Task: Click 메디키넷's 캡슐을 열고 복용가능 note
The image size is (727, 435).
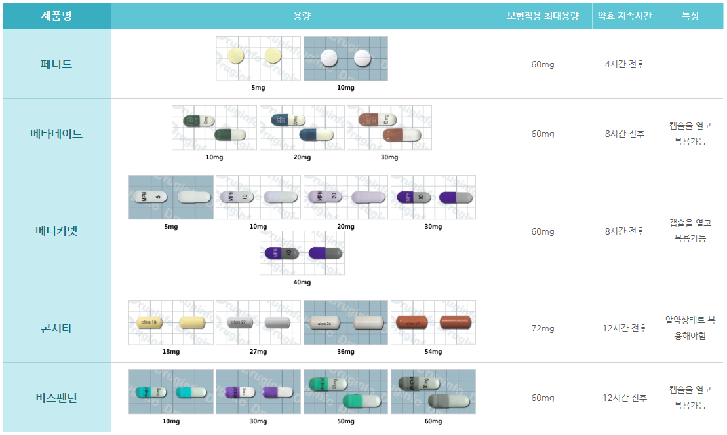Action: pyautogui.click(x=690, y=231)
